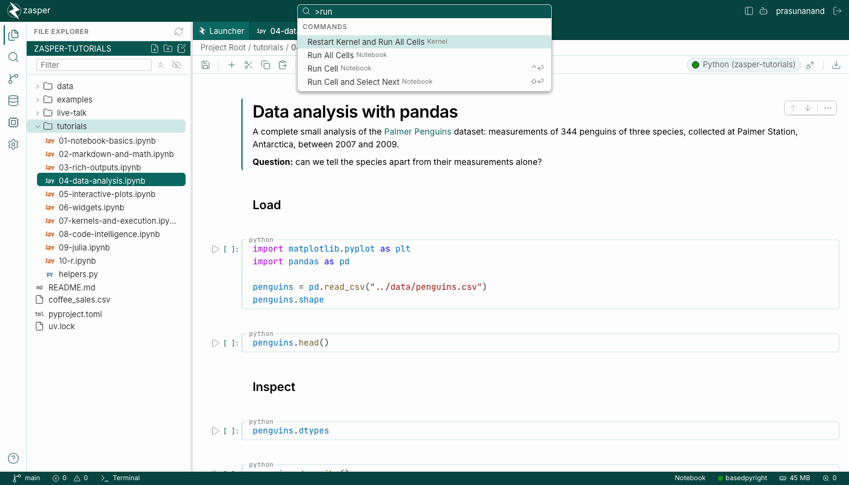Open the Kernels chip icon in sidebar
This screenshot has height=485, width=849.
click(13, 122)
